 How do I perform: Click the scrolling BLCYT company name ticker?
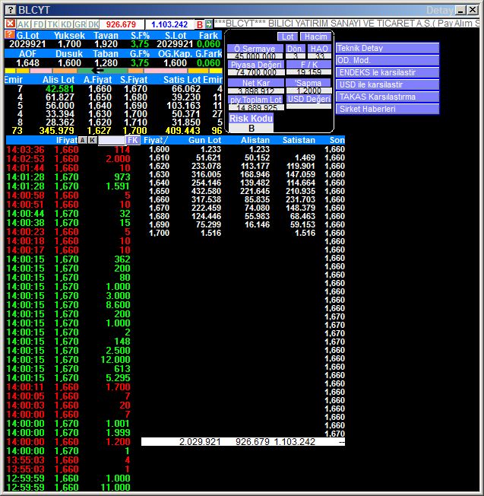click(x=346, y=24)
